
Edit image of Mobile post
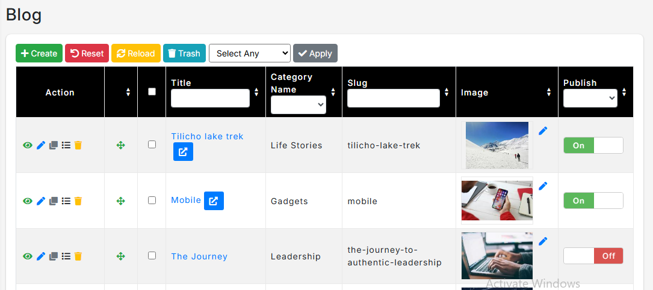coord(543,186)
